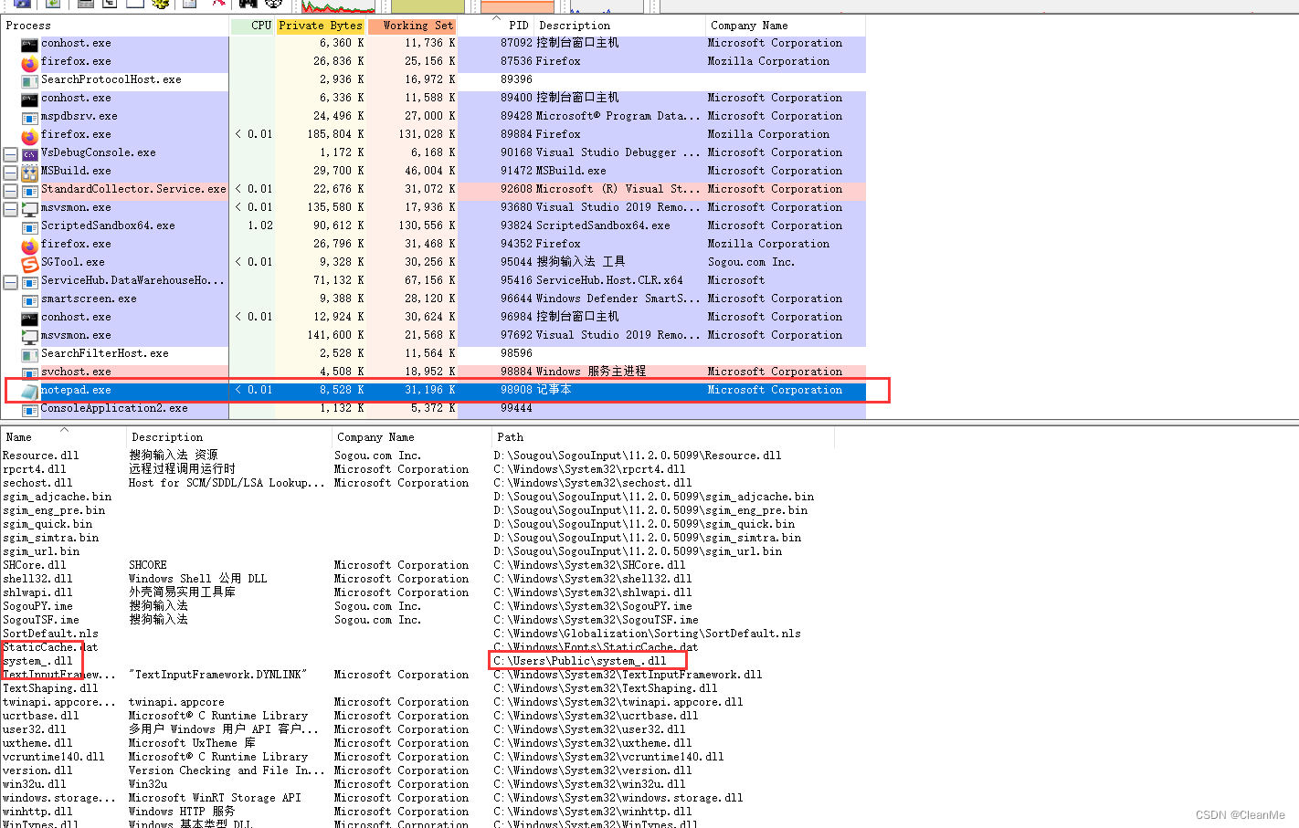Select sgim_adjcache.bin in the DLL list
Screen dimensions: 1299x828
pos(58,497)
